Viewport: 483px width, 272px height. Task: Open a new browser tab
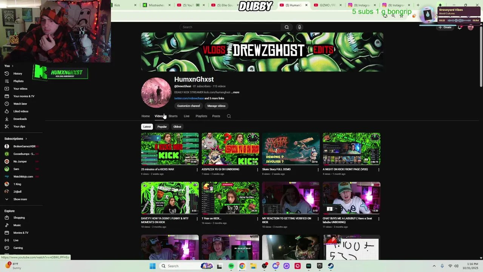(418, 5)
